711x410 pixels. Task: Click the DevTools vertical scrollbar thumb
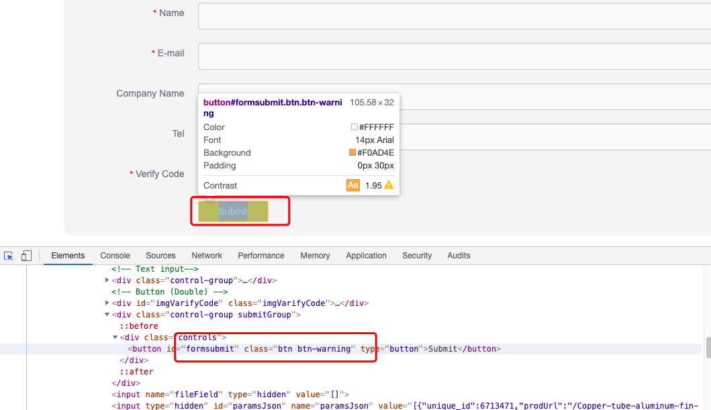[707, 347]
